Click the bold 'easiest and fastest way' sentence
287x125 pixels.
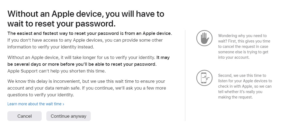coord(90,34)
